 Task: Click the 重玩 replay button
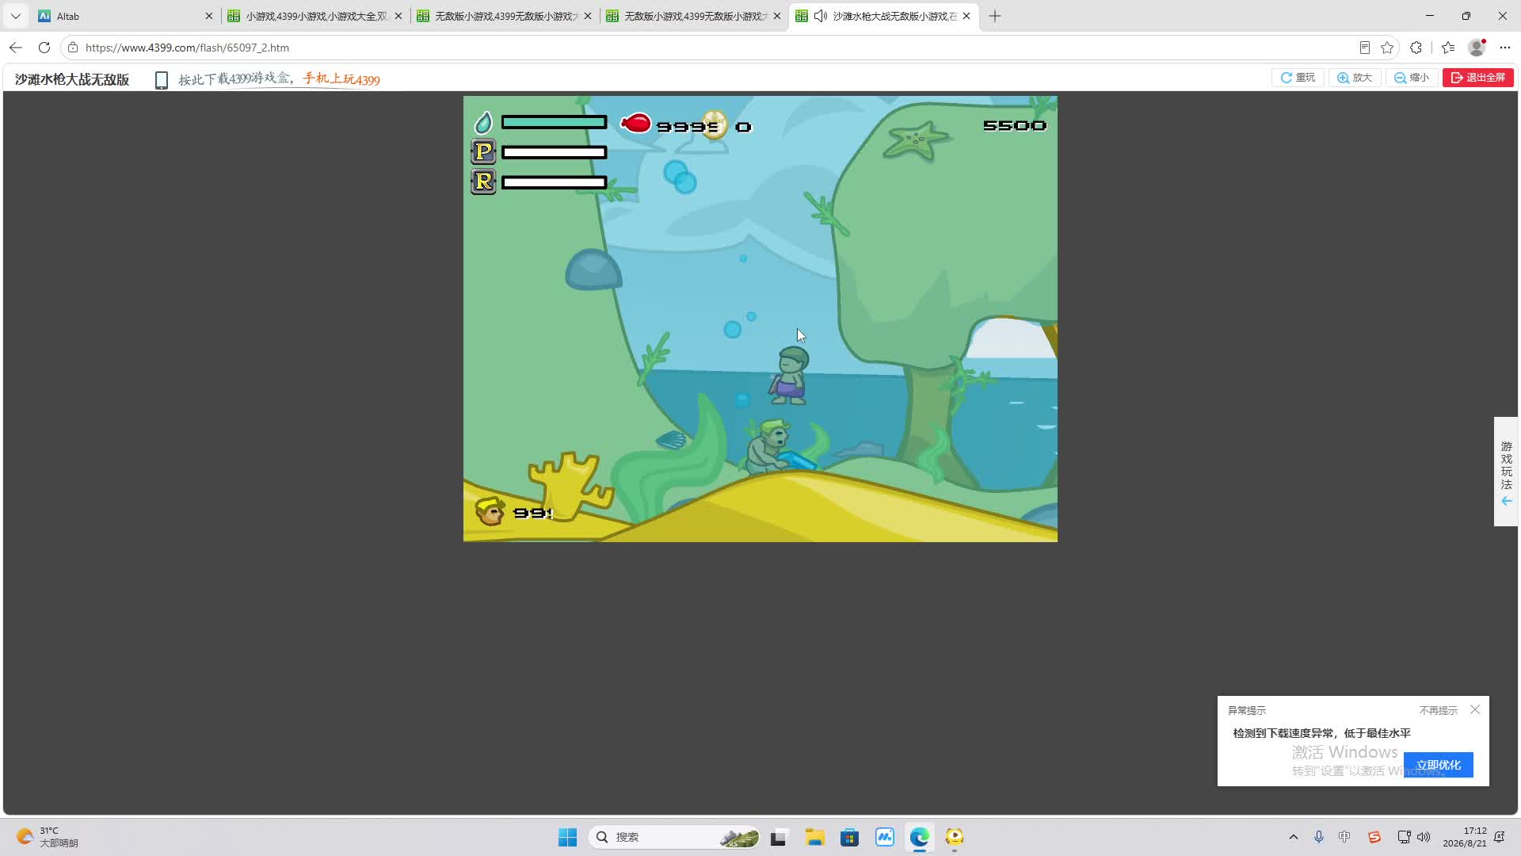1298,78
